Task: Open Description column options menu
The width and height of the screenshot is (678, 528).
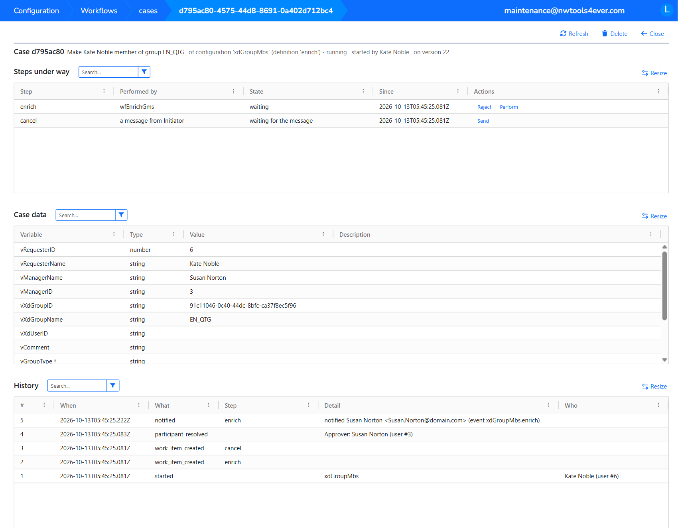Action: click(651, 234)
